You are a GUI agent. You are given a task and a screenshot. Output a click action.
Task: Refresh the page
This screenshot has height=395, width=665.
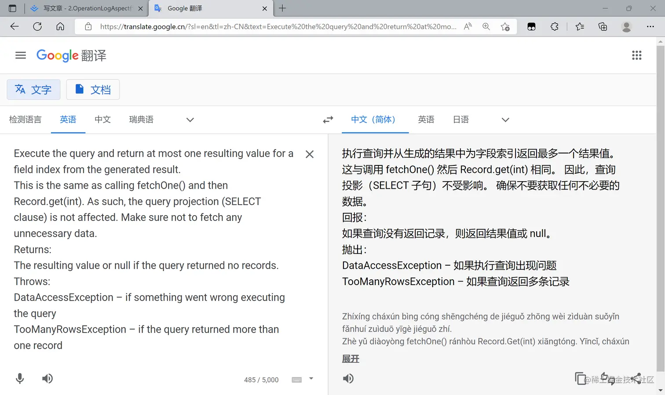37,26
